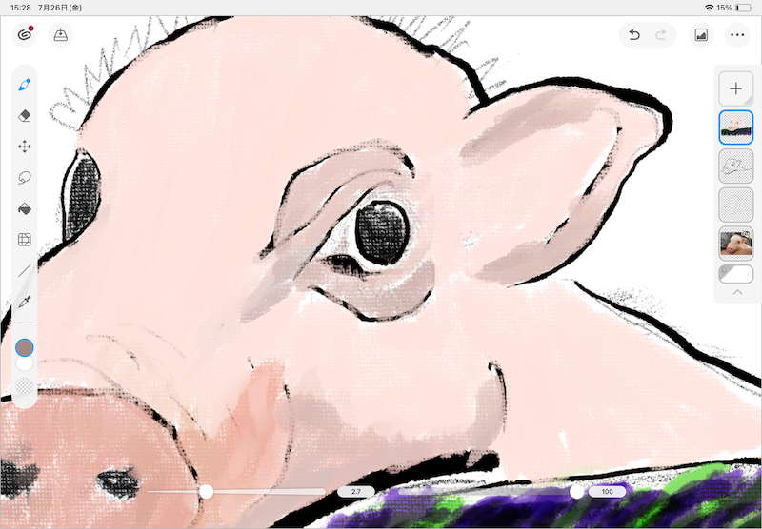Open the grid perspective tool
This screenshot has height=529, width=762.
(25, 240)
